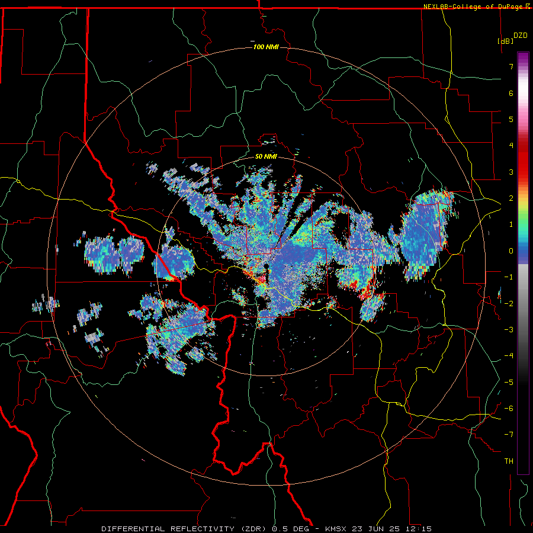
Task: Click the 4 value on the dB scale
Action: point(511,146)
